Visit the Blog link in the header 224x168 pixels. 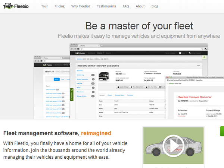coord(155,6)
